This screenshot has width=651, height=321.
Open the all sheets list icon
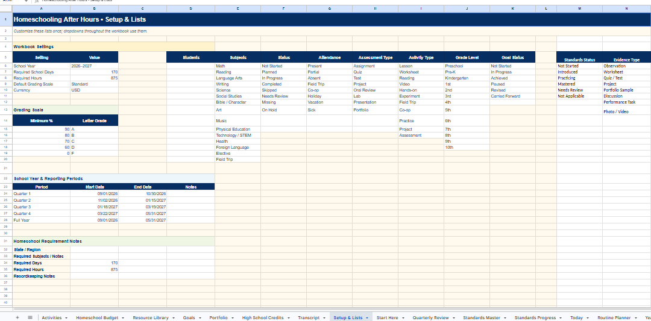click(30, 317)
